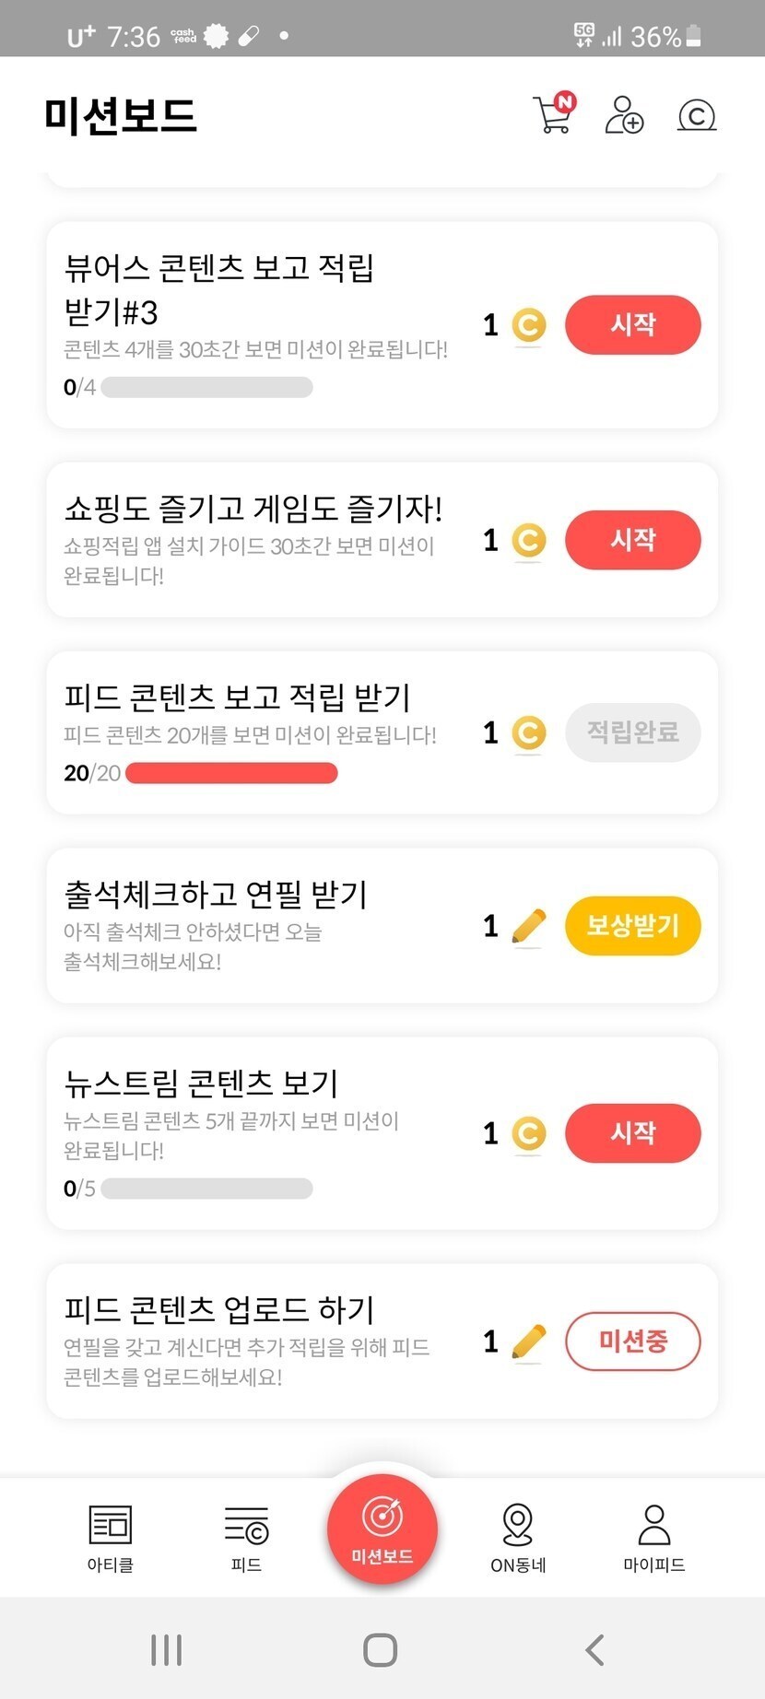Select the center 미션보드 tab button
Image resolution: width=765 pixels, height=1699 pixels.
tap(382, 1529)
